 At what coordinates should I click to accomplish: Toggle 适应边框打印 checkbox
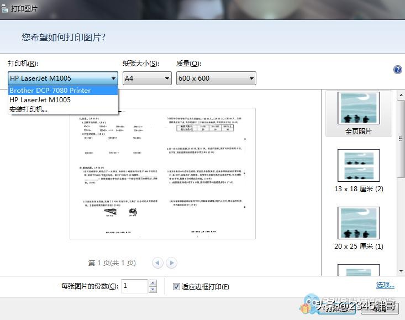point(176,286)
